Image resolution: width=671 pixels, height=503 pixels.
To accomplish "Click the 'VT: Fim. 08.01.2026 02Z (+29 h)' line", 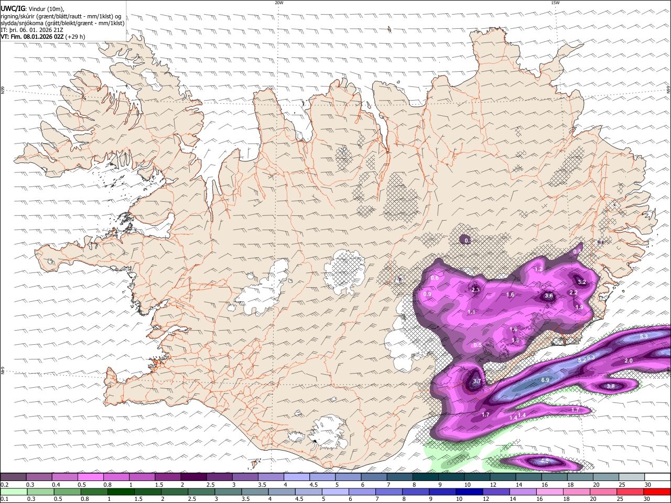I will coord(43,37).
